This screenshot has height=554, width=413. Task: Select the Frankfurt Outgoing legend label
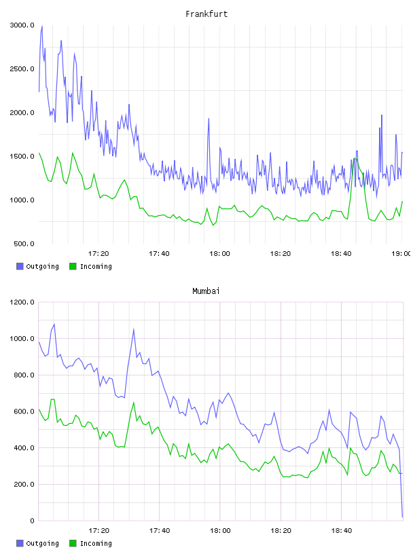pos(42,267)
